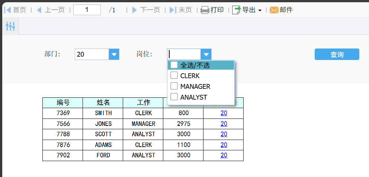Click the 岗位: label
Image resolution: width=369 pixels, height=177 pixels.
pos(144,54)
